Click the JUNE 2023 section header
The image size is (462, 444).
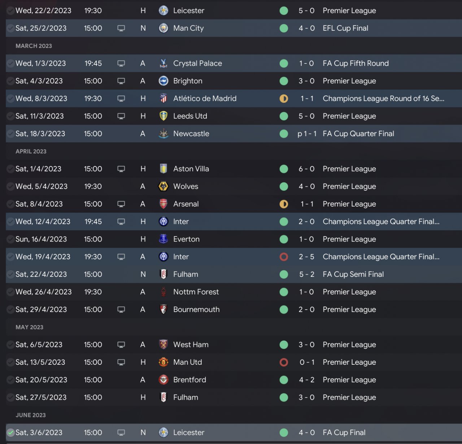tap(31, 415)
